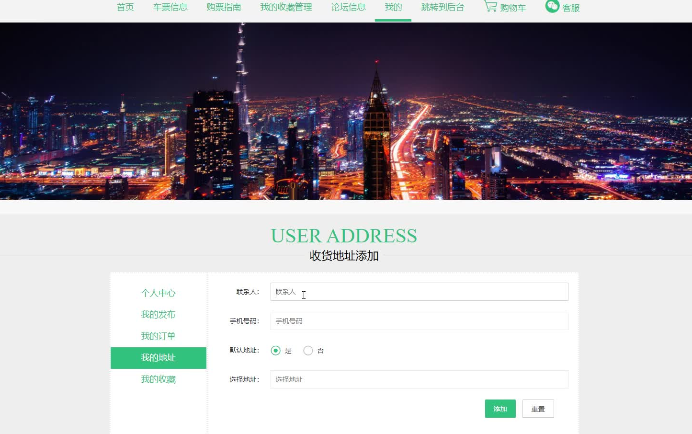Click the 添加 submit button
The height and width of the screenshot is (434, 692).
click(500, 408)
